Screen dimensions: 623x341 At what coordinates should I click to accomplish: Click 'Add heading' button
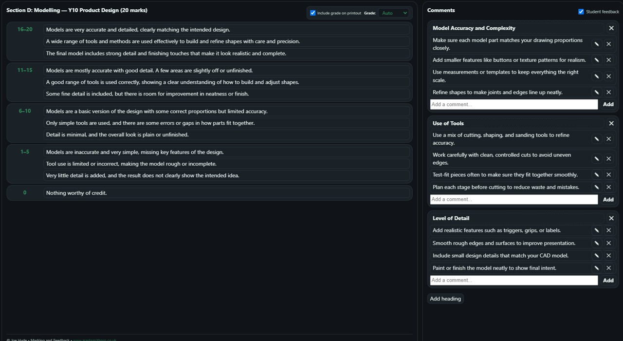point(445,299)
